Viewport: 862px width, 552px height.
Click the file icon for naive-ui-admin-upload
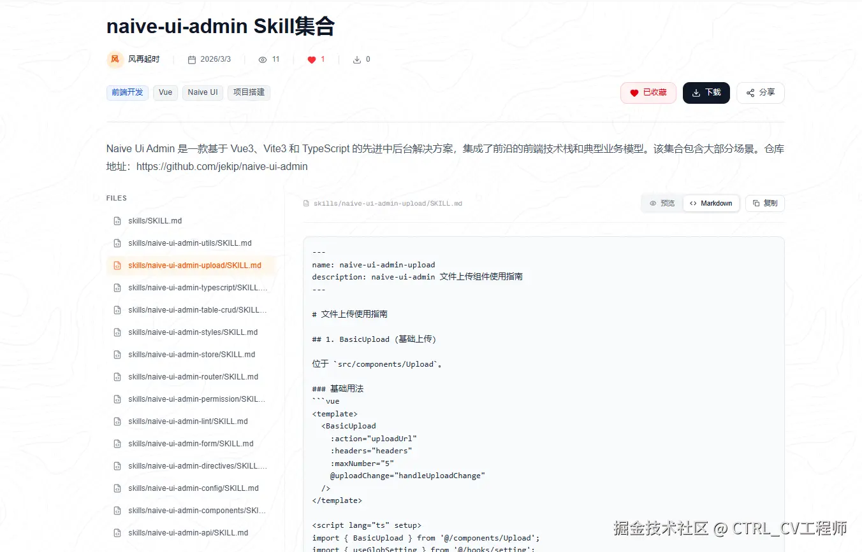[117, 265]
